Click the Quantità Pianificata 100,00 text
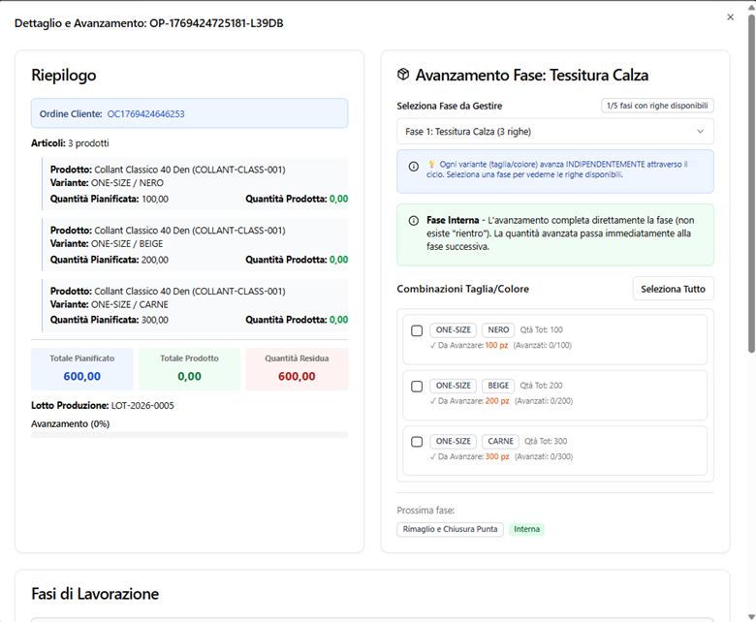 pyautogui.click(x=110, y=199)
